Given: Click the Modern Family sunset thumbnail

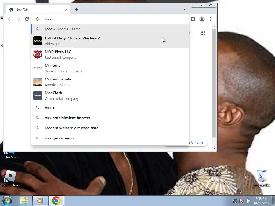Looking at the screenshot, I should pyautogui.click(x=38, y=82).
